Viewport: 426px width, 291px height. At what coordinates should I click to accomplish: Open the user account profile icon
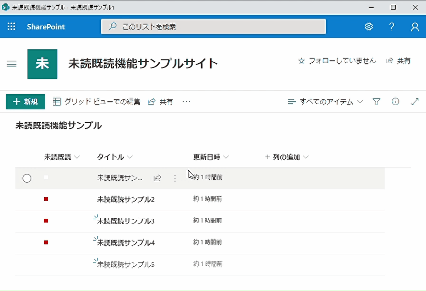(x=415, y=27)
